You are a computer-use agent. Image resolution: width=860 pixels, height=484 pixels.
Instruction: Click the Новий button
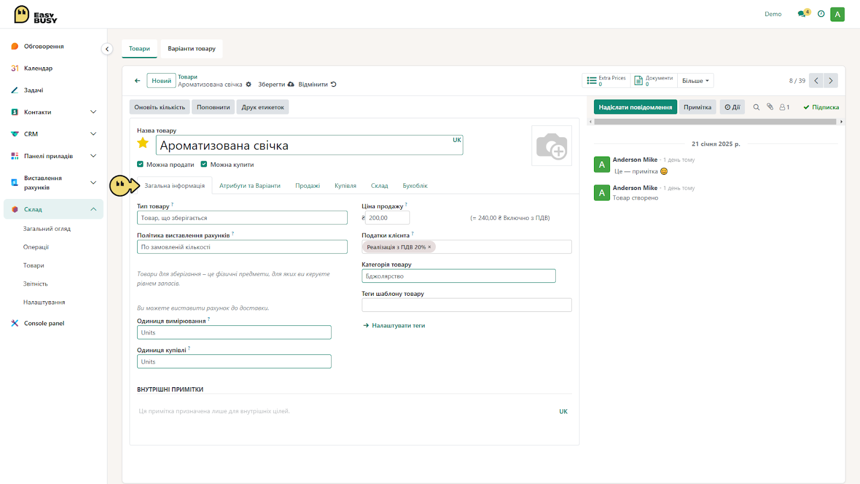[x=161, y=81]
